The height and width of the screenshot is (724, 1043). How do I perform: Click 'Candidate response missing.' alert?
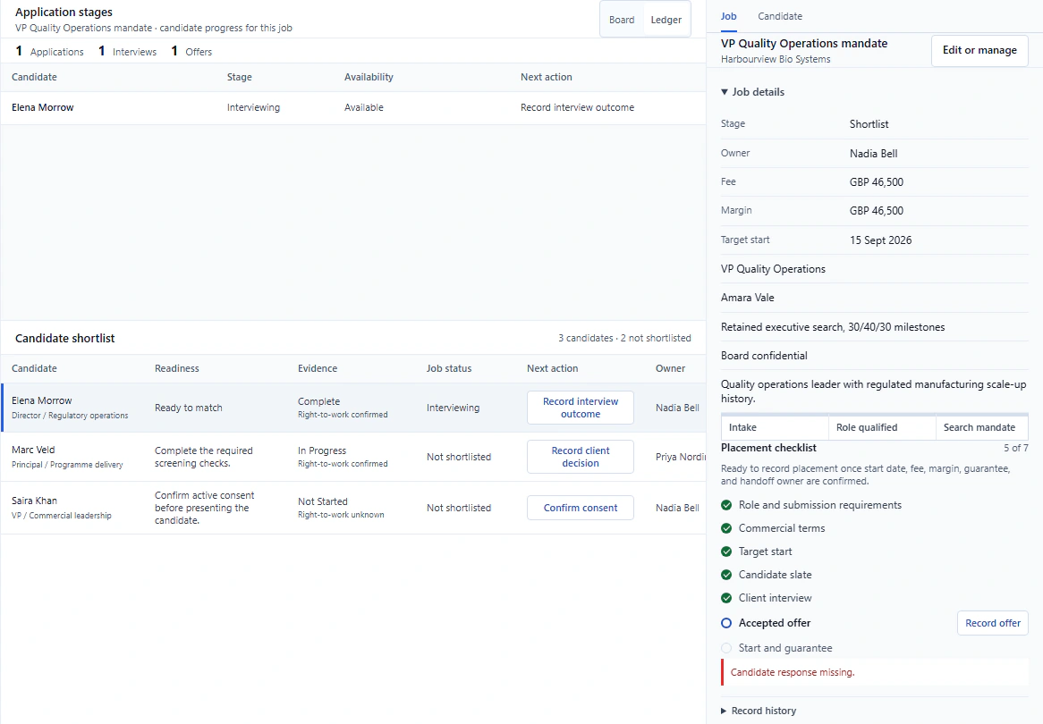coord(875,672)
